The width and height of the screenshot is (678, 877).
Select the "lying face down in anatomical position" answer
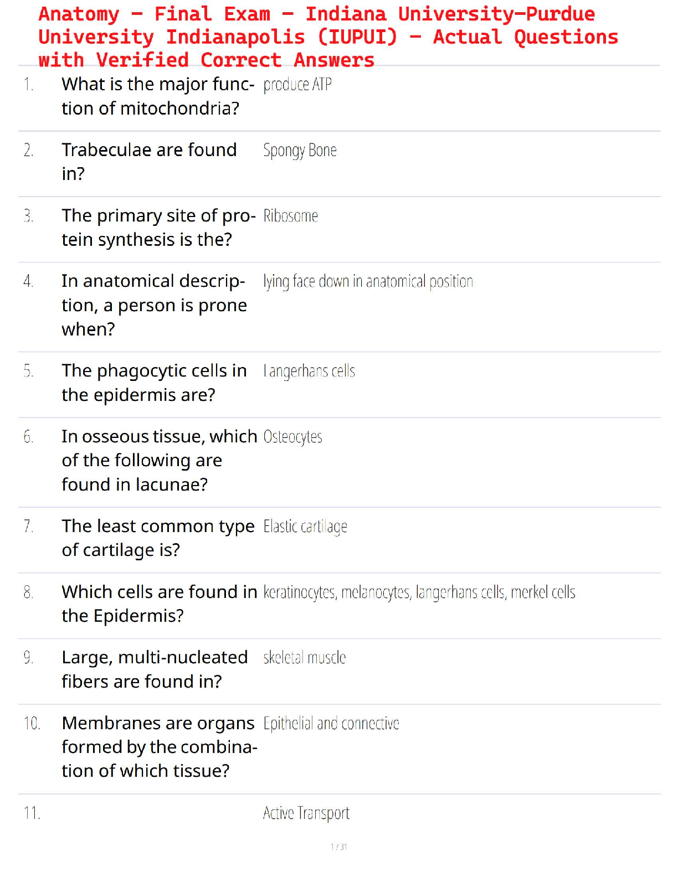[368, 282]
